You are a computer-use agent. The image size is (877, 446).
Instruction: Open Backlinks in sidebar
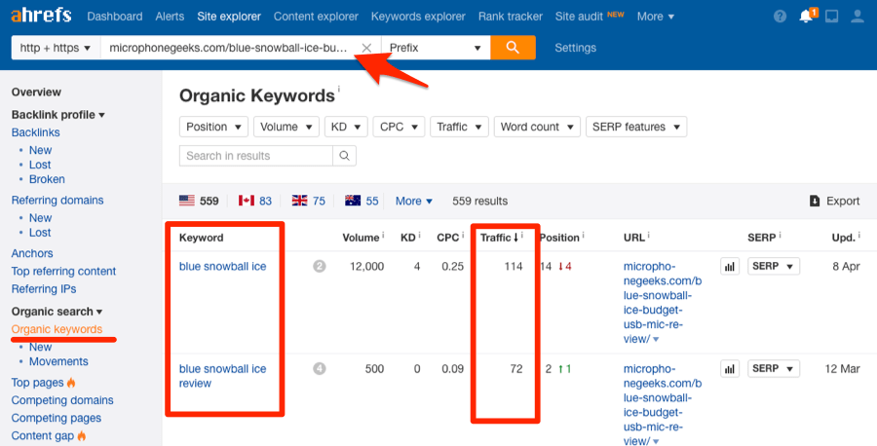pos(36,132)
